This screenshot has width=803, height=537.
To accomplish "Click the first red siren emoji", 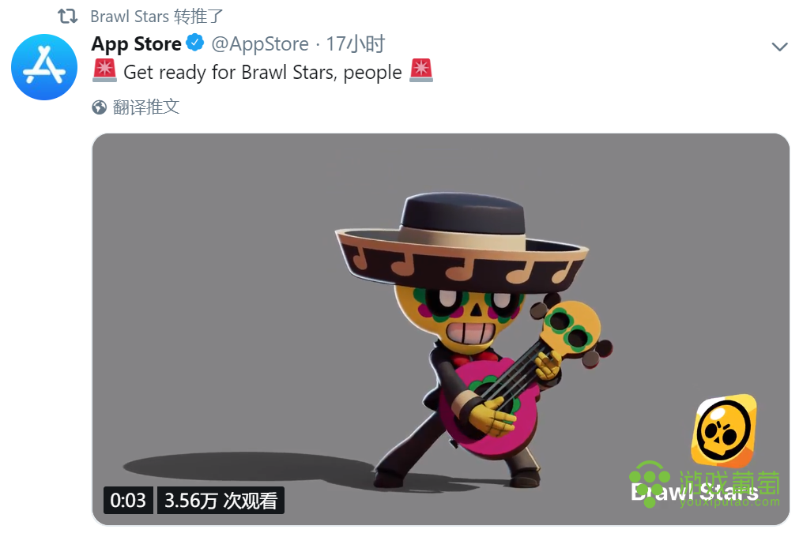I will tap(104, 70).
